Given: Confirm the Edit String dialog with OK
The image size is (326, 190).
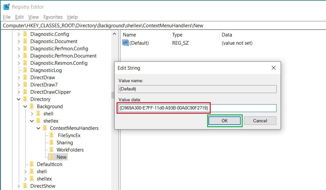Looking at the screenshot, I should 225,121.
